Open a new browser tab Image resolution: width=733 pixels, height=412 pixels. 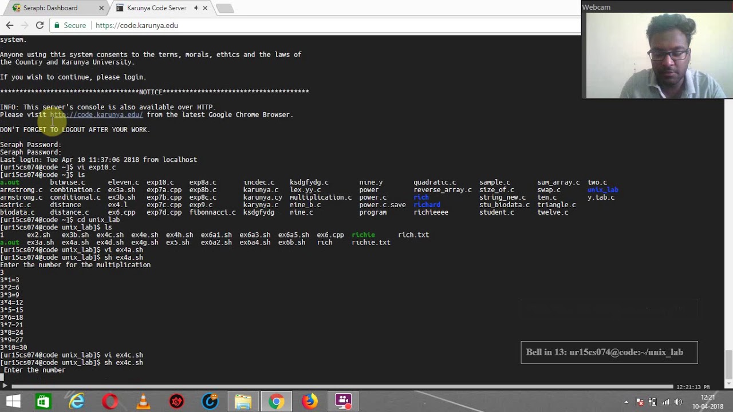click(x=224, y=8)
